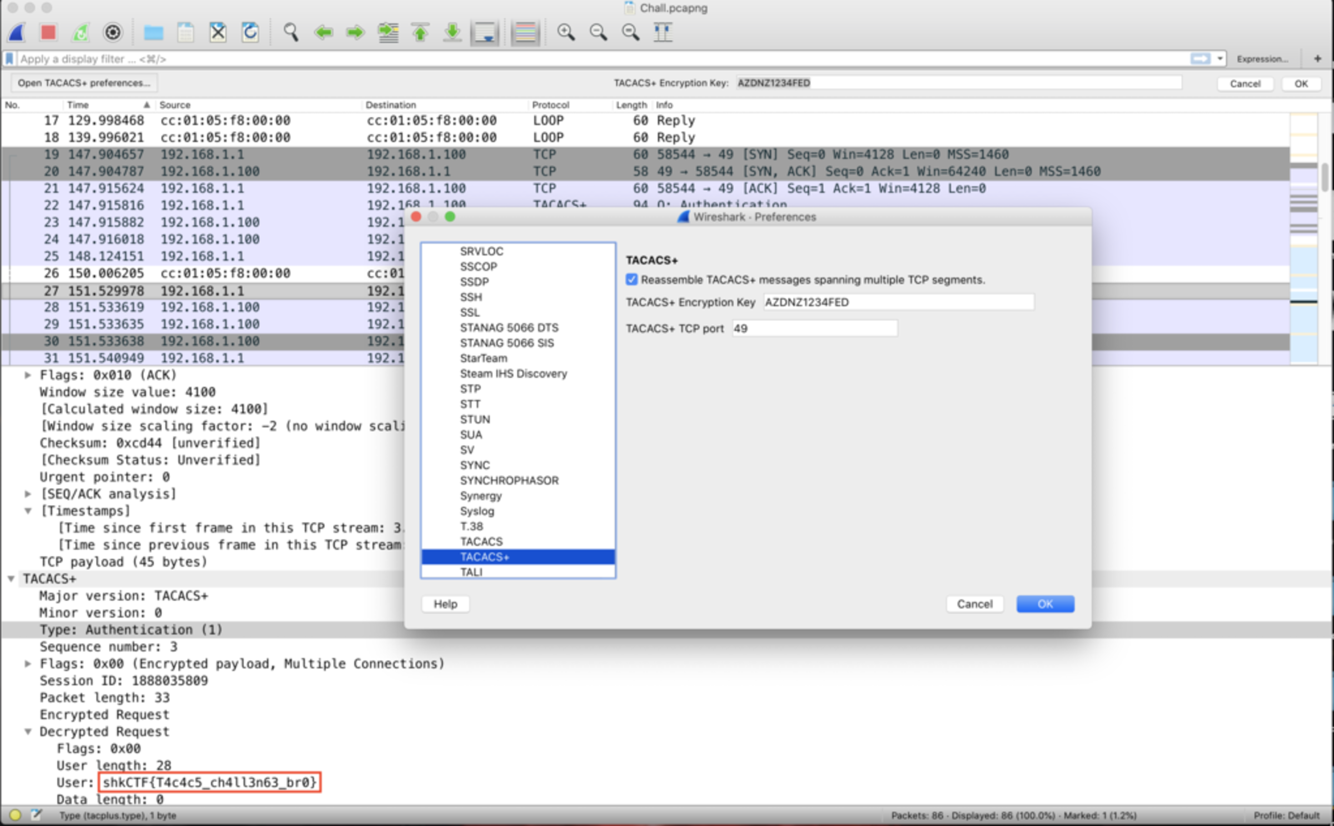This screenshot has width=1334, height=826.
Task: Select Syslog in the preferences list
Action: 518,511
